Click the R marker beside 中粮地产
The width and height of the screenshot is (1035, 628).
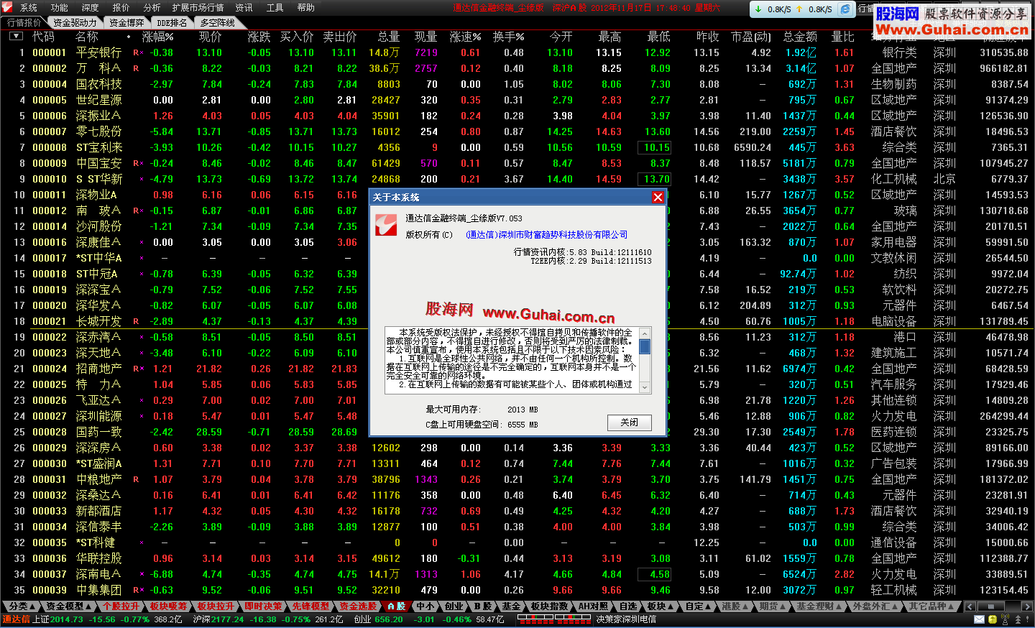point(136,479)
